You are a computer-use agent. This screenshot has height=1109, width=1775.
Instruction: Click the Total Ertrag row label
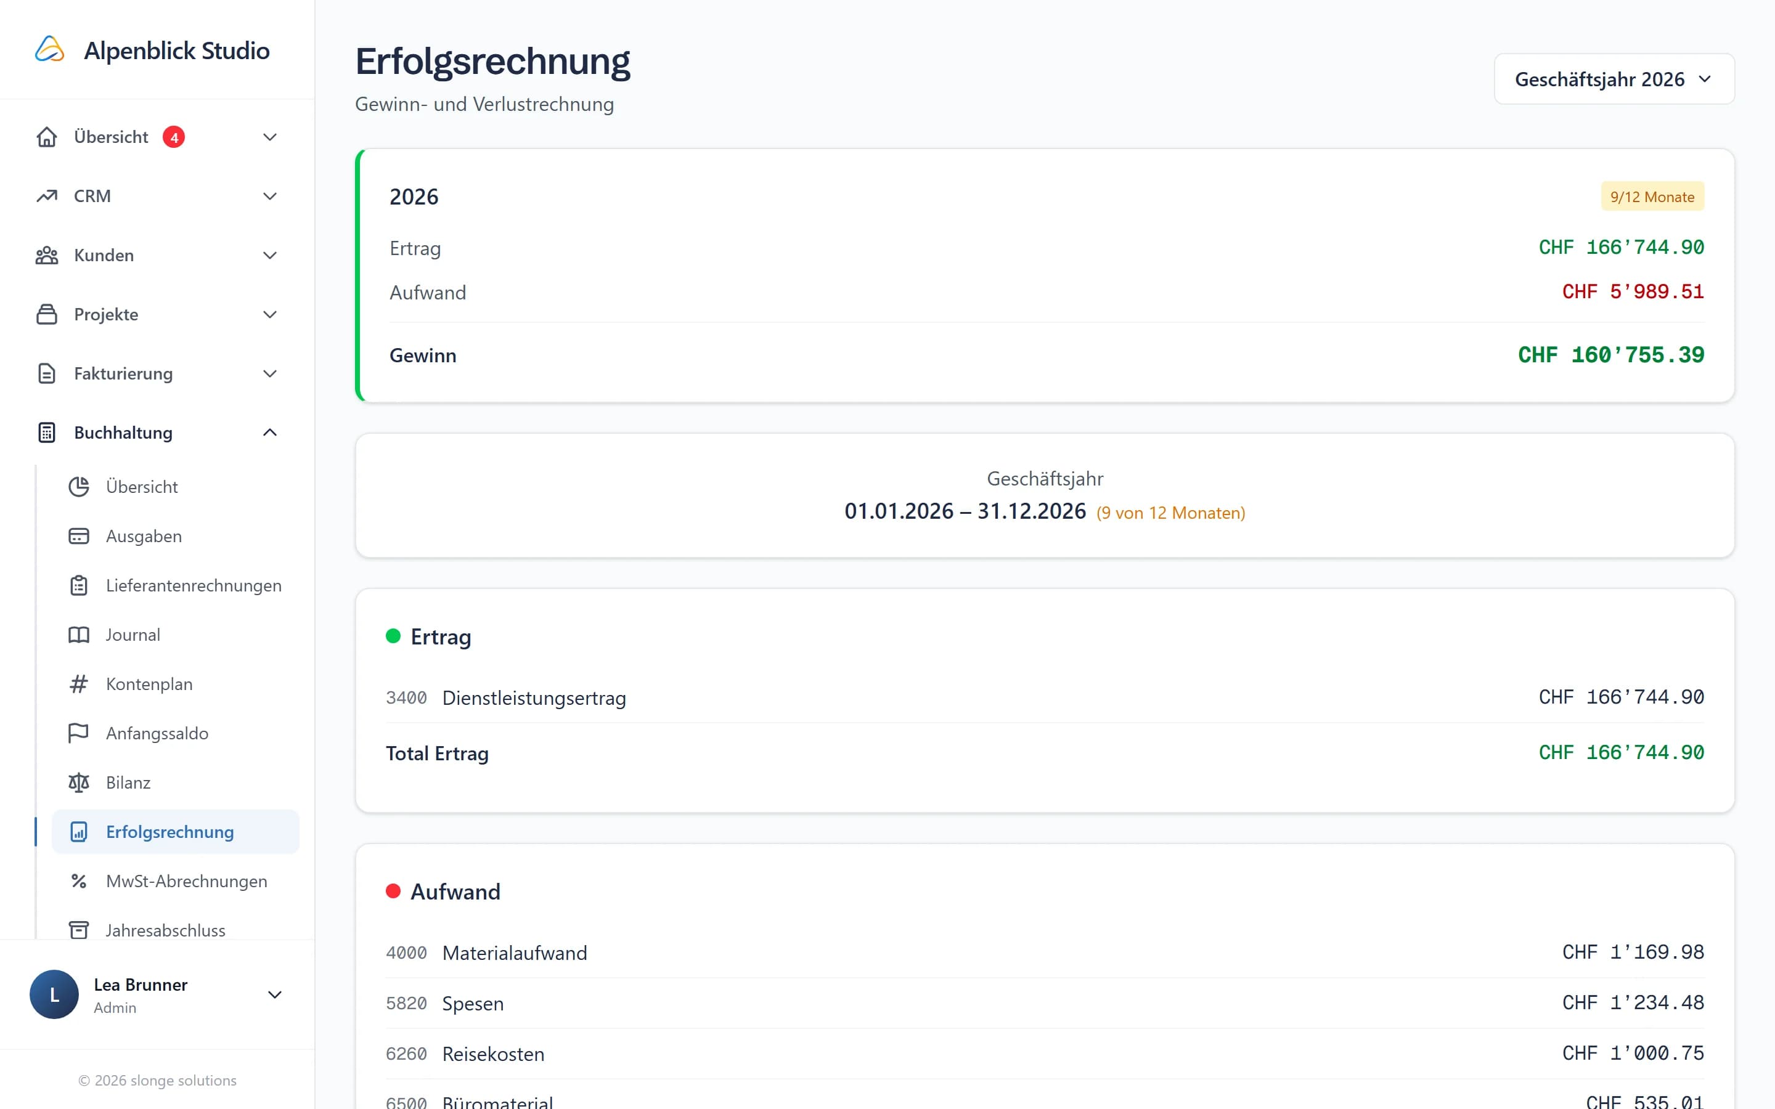click(437, 754)
